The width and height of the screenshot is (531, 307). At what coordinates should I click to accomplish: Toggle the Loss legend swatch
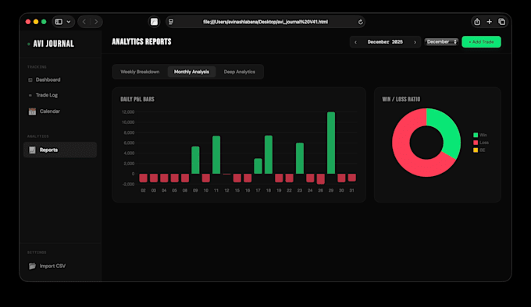[x=476, y=143]
